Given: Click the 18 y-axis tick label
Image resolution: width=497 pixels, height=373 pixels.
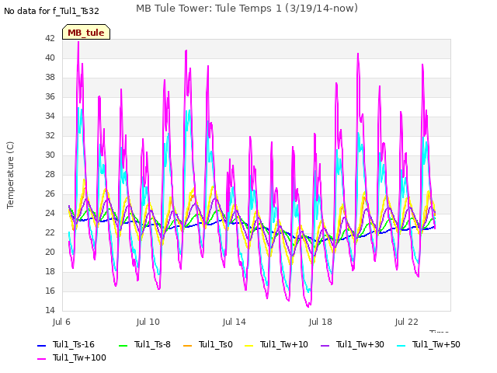Looking at the screenshot, I should point(50,271).
